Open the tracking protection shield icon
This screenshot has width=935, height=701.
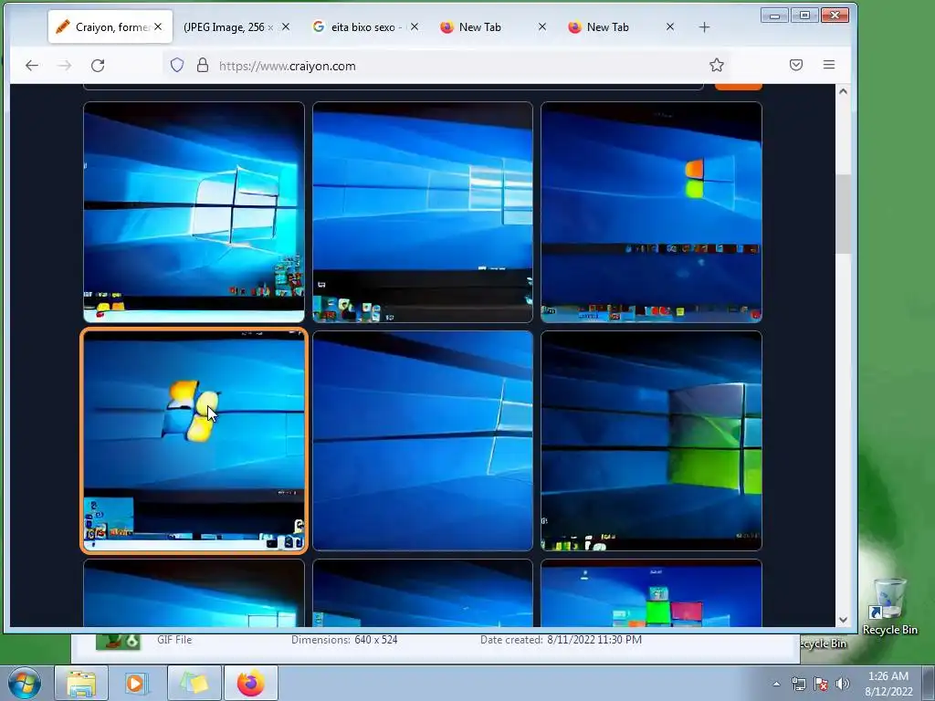point(177,65)
